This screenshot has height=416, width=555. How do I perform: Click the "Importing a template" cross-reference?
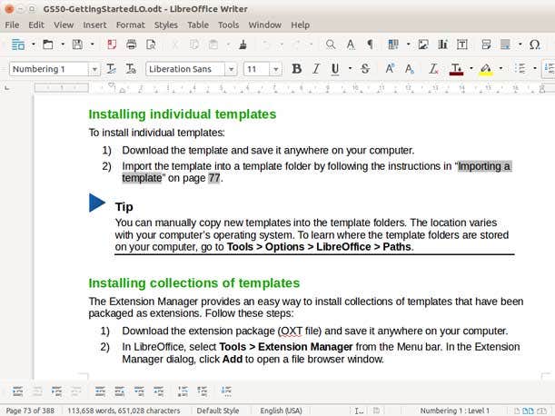tap(483, 166)
